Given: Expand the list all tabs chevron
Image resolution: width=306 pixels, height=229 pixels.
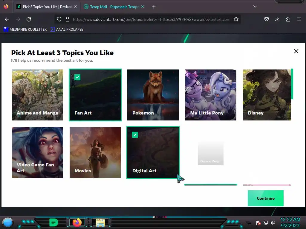Looking at the screenshot, I should (x=255, y=7).
